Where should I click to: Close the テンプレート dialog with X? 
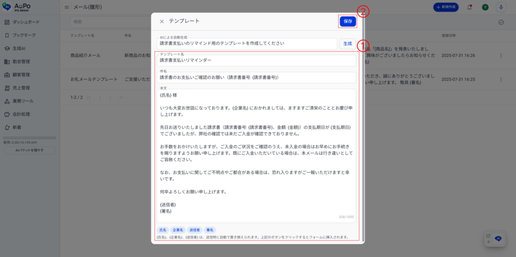pyautogui.click(x=162, y=22)
